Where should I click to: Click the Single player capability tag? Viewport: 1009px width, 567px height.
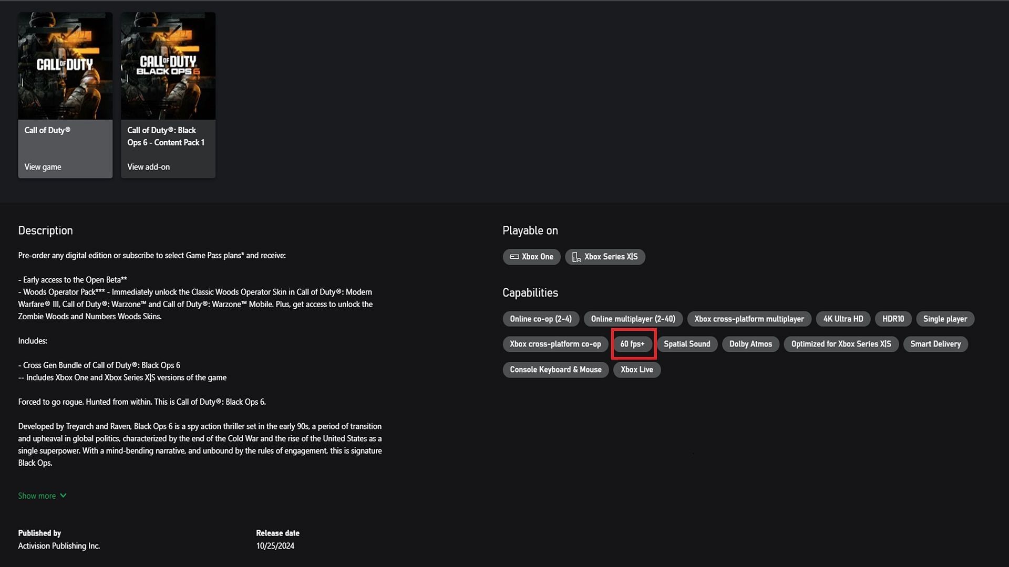(945, 319)
